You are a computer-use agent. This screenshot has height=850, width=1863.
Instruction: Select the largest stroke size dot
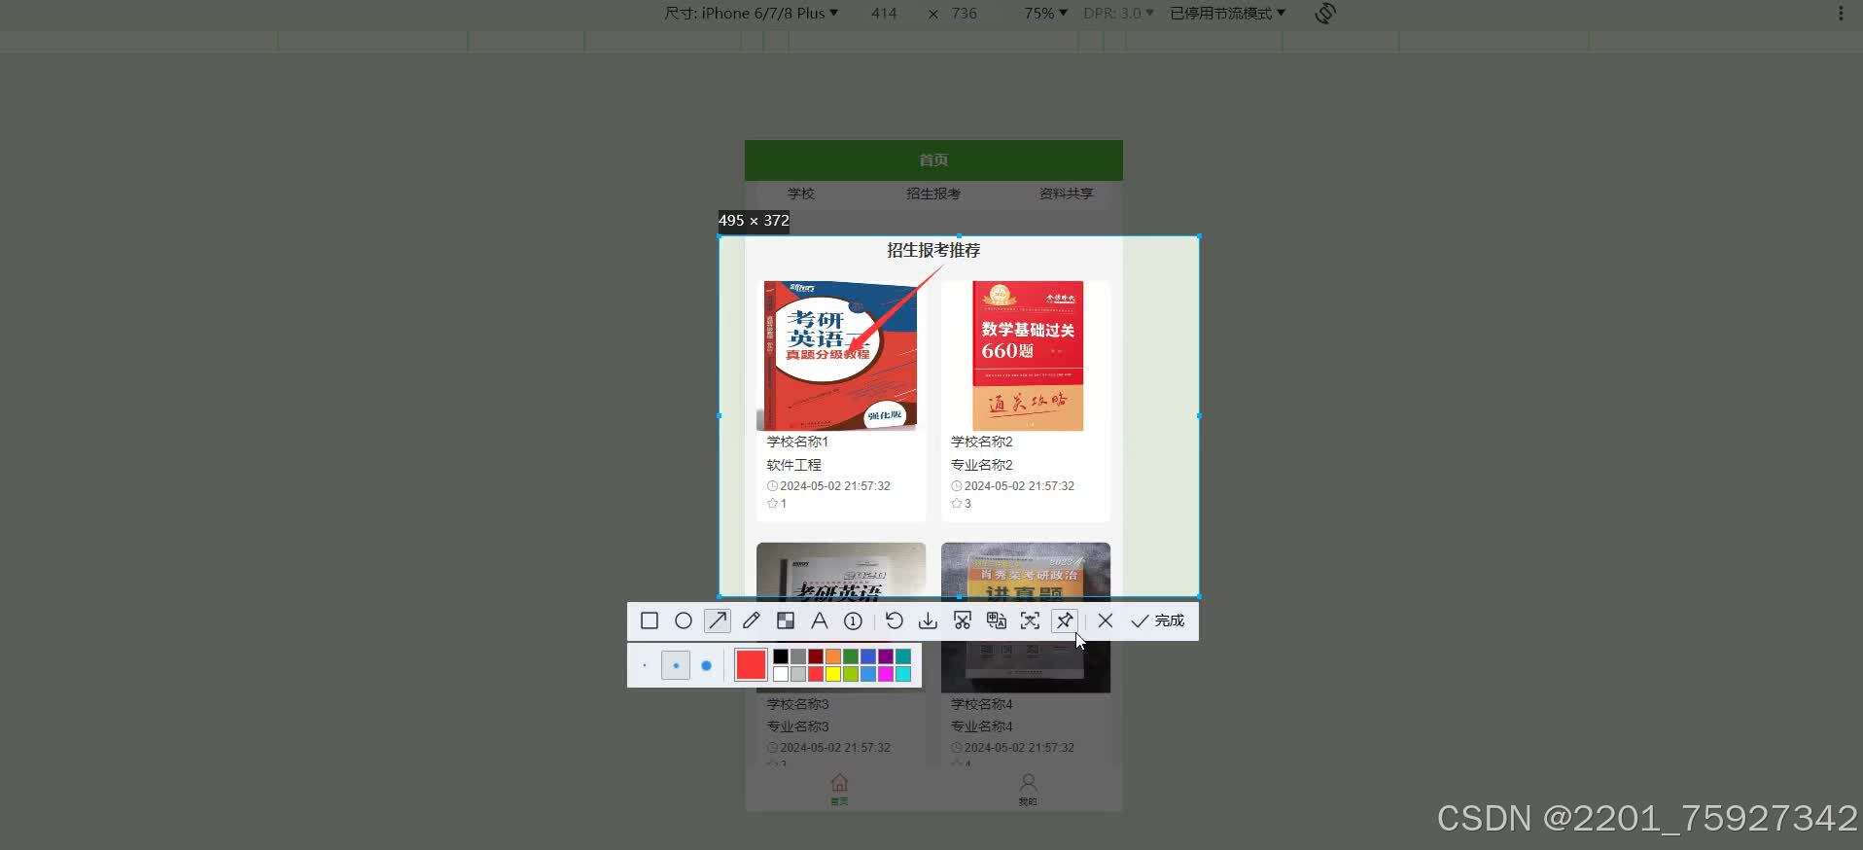point(707,666)
